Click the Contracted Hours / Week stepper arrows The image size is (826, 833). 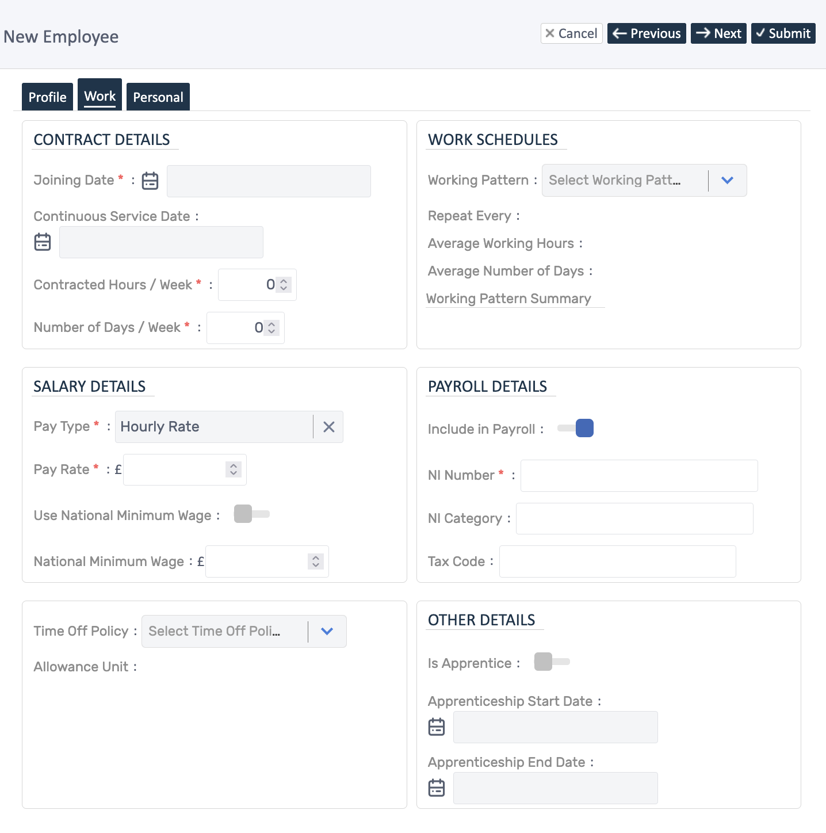tap(284, 285)
